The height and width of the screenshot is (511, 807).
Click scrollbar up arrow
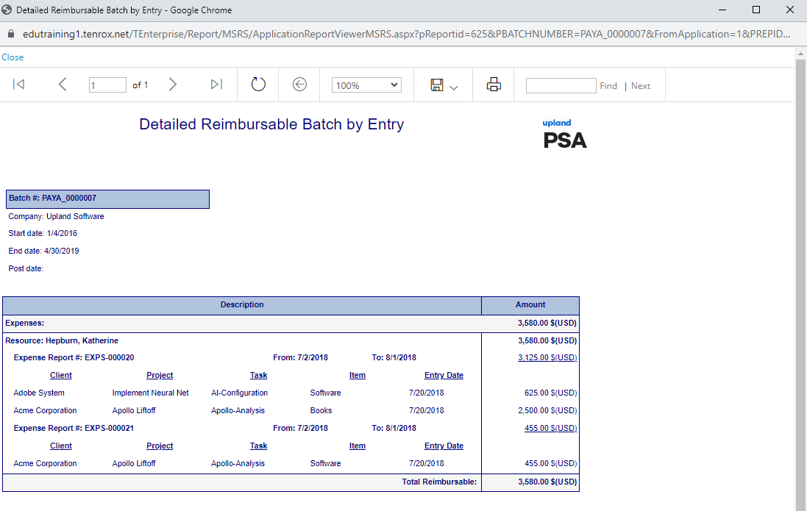pos(801,54)
